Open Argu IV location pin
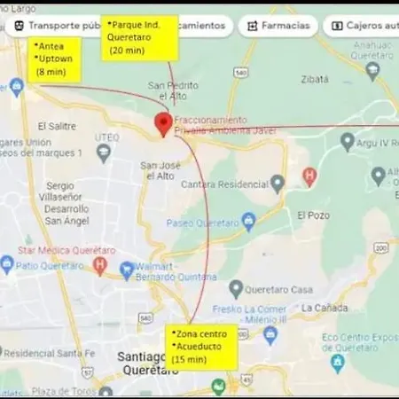The height and width of the screenshot is (399, 399). pyautogui.click(x=348, y=142)
